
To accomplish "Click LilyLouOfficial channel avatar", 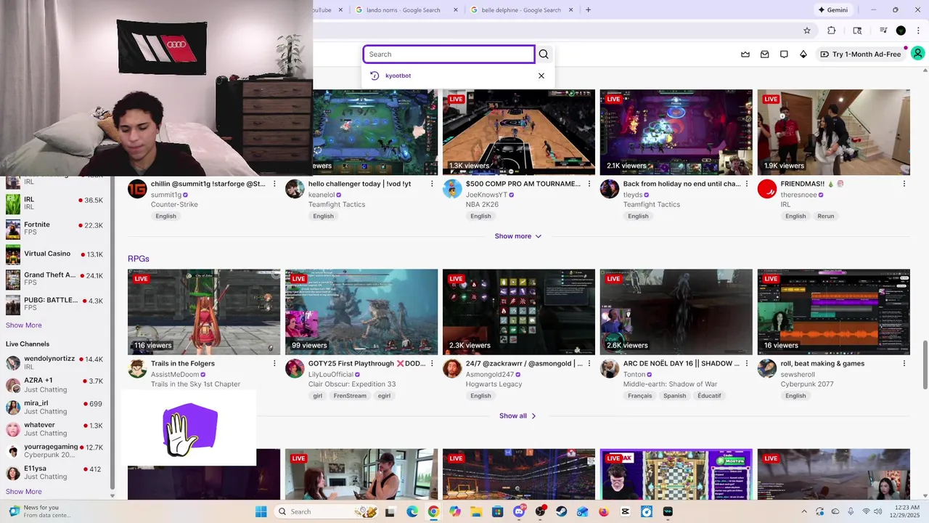I will pyautogui.click(x=295, y=369).
